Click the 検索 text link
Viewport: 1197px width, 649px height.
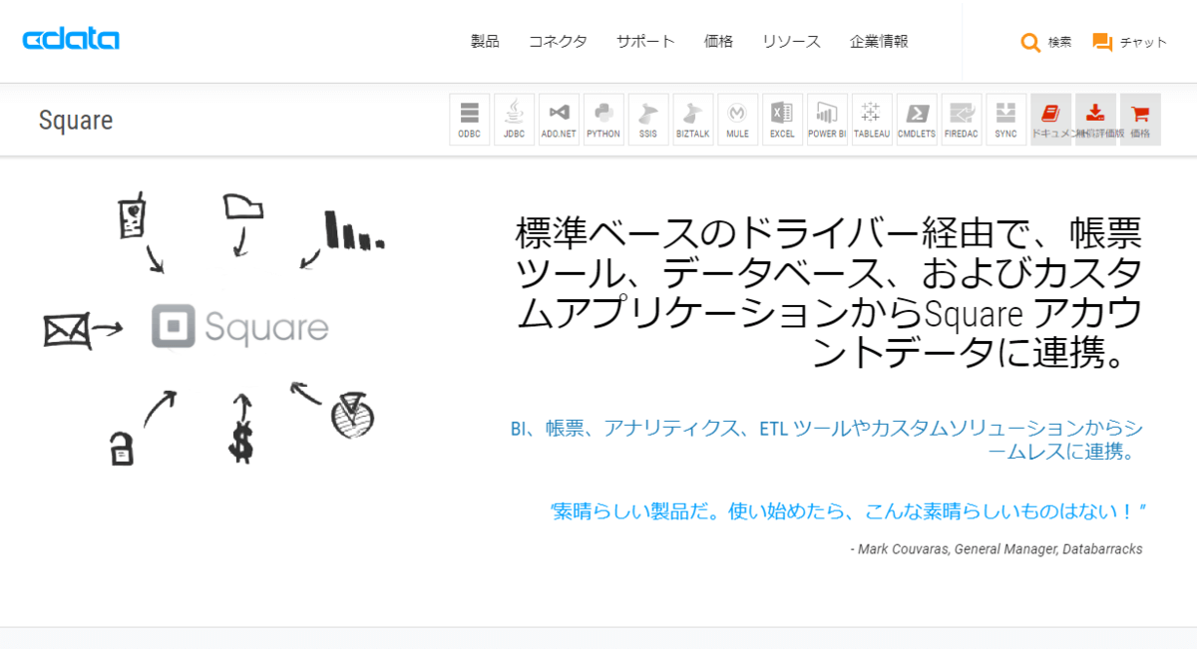click(x=1059, y=42)
